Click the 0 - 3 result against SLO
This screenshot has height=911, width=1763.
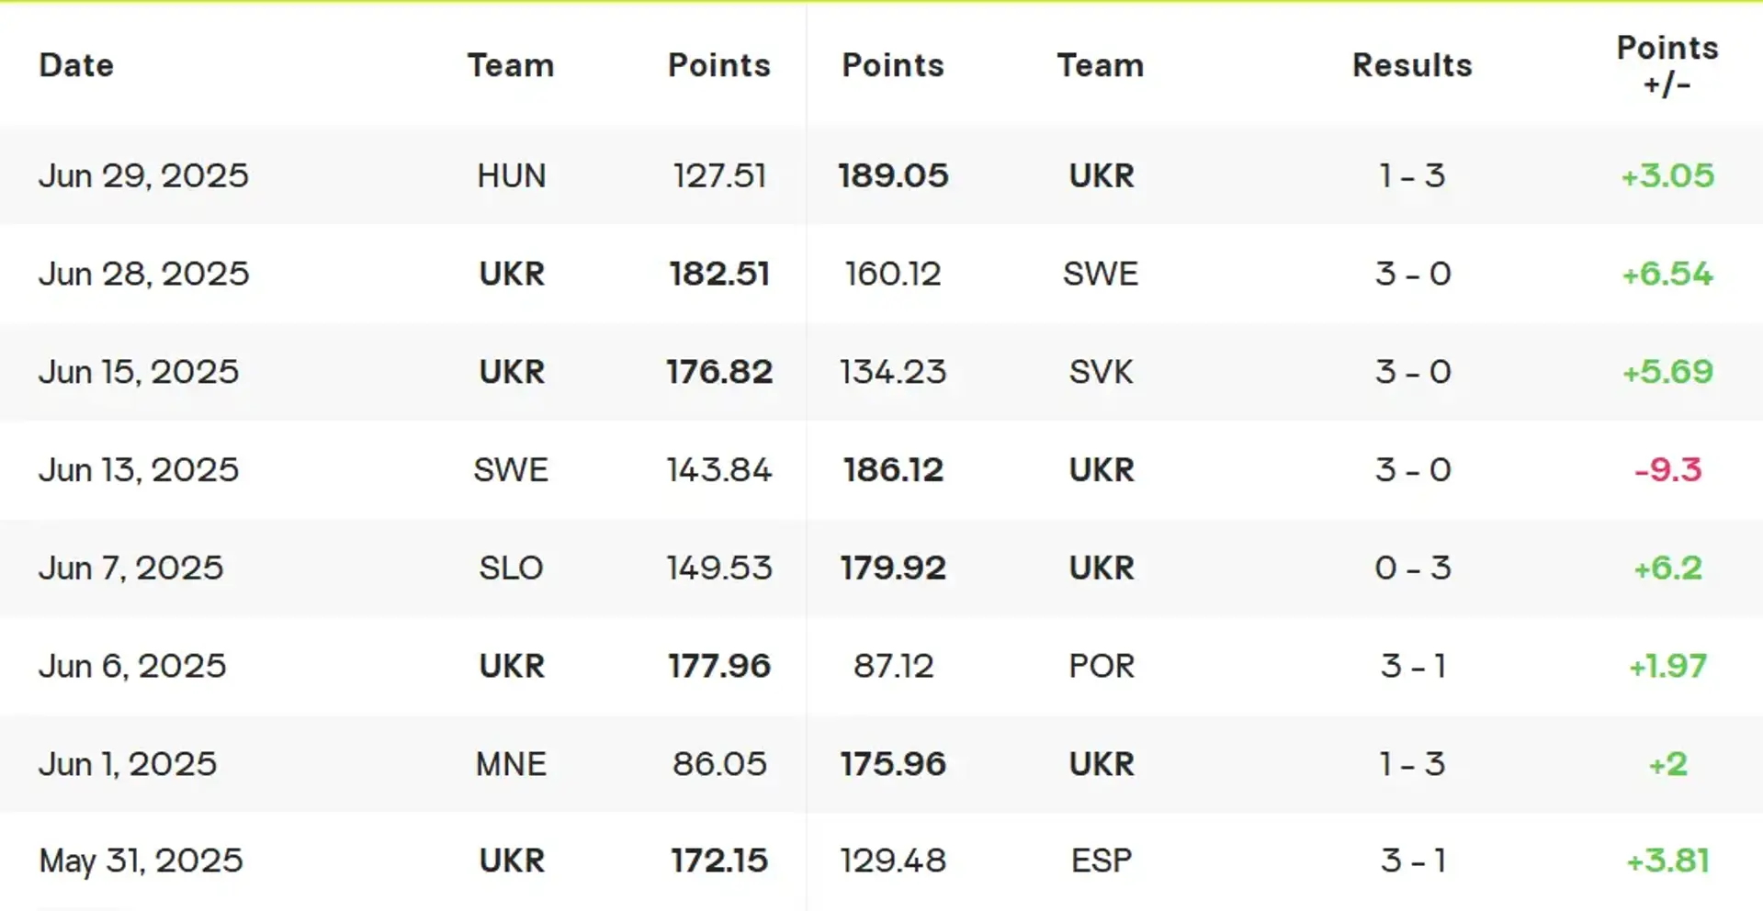click(1412, 568)
